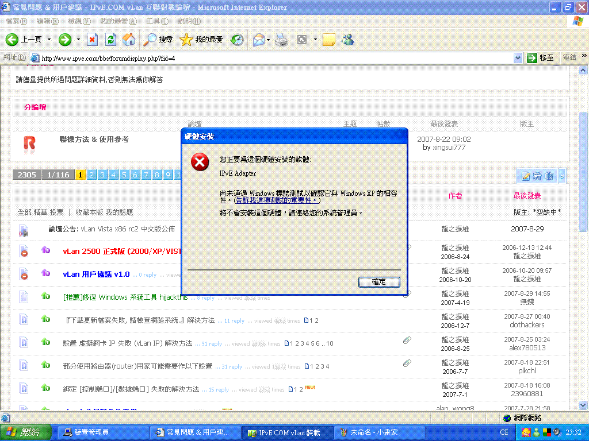
Task: Click the red R subforum icon
Action: tap(29, 144)
